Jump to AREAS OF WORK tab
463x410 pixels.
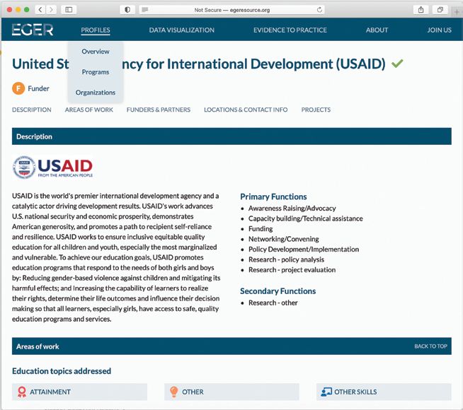click(89, 110)
